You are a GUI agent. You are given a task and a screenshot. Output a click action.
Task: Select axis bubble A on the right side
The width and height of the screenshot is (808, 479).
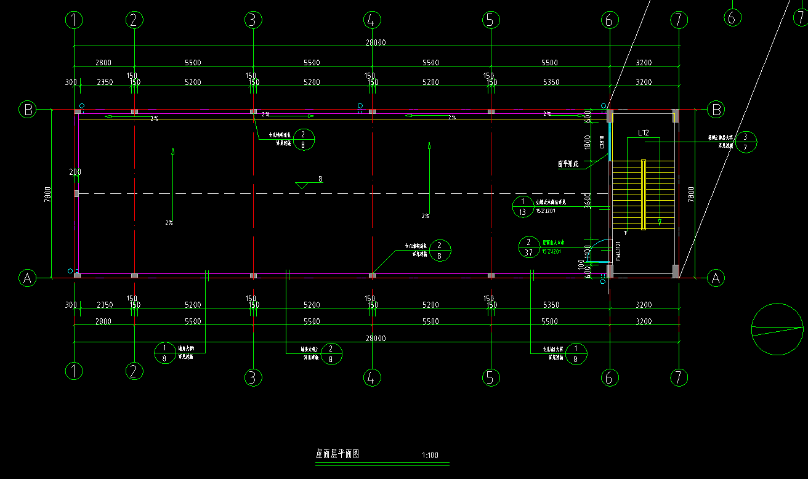pyautogui.click(x=715, y=278)
